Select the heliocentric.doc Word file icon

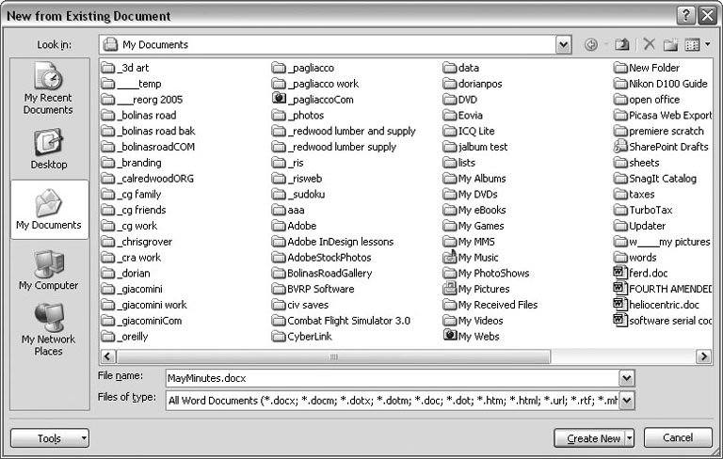(620, 304)
